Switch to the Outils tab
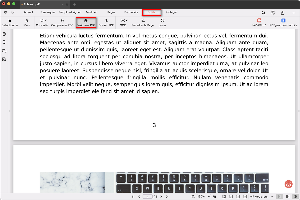This screenshot has height=200, width=300. tap(151, 12)
